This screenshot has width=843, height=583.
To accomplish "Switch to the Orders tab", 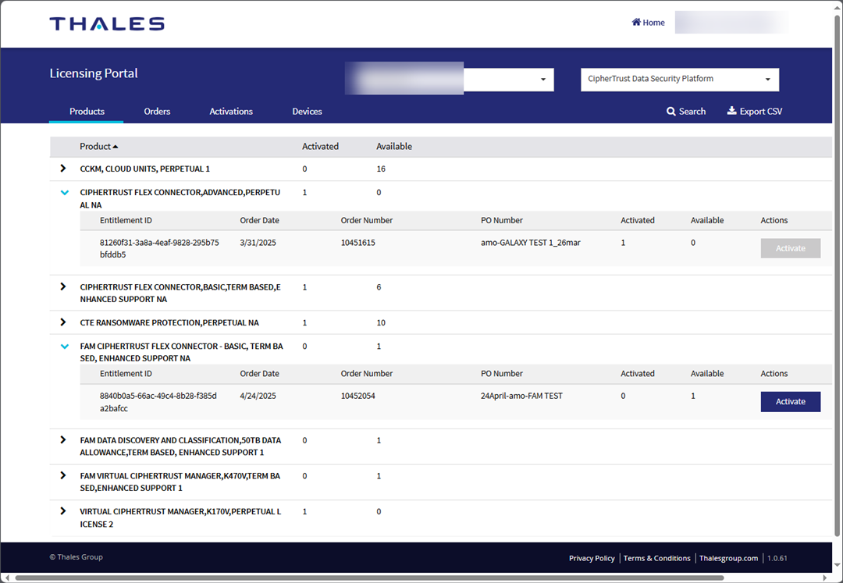I will coord(157,111).
